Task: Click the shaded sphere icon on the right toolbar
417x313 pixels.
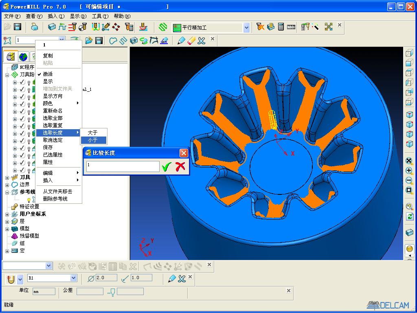Action: (x=410, y=249)
